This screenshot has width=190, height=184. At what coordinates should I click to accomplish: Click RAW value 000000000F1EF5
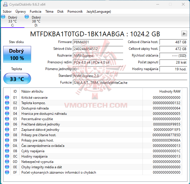[167, 129]
